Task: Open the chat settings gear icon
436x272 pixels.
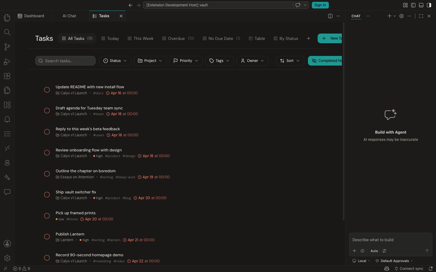Action: [401, 16]
